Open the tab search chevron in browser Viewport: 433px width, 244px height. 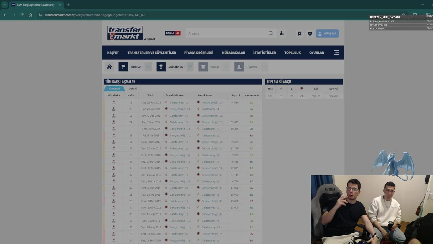click(4, 5)
